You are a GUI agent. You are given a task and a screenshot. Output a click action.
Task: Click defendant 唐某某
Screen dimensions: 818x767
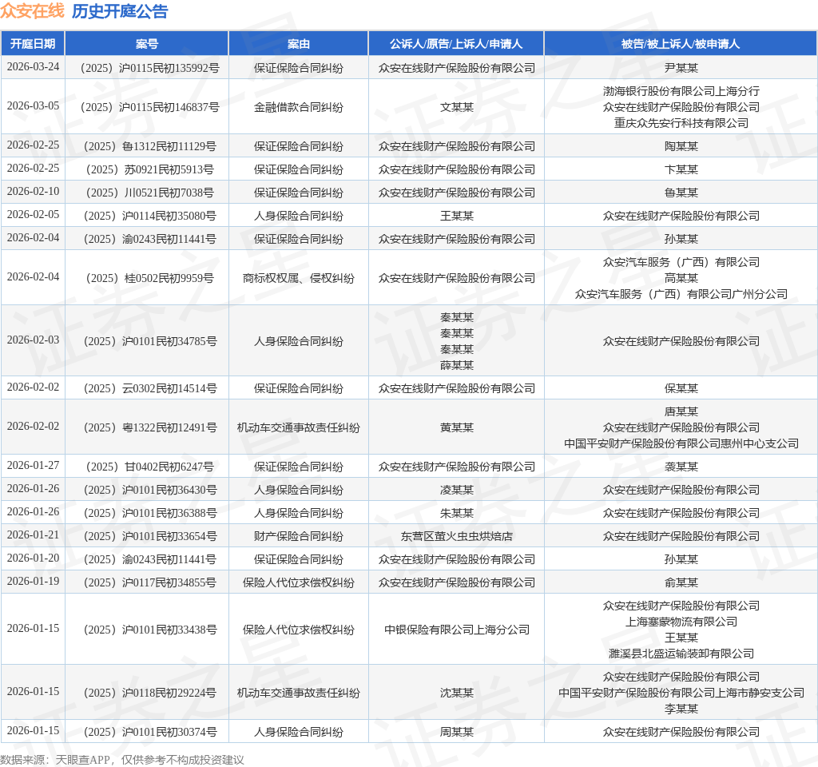(x=681, y=411)
